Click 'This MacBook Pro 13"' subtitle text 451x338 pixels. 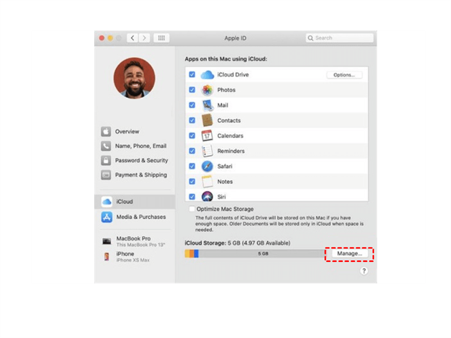pos(140,245)
